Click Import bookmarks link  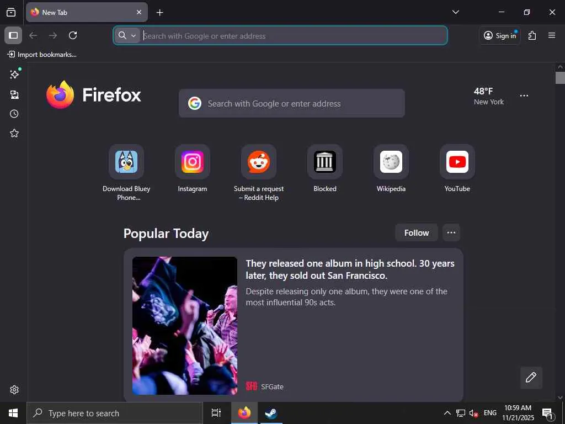(x=42, y=55)
